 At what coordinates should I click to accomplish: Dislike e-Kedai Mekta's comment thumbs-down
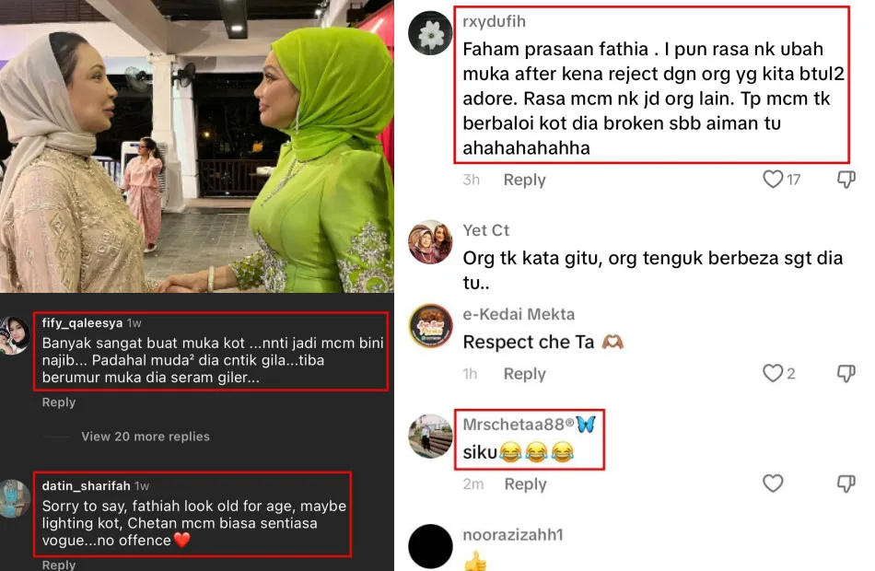click(x=846, y=373)
